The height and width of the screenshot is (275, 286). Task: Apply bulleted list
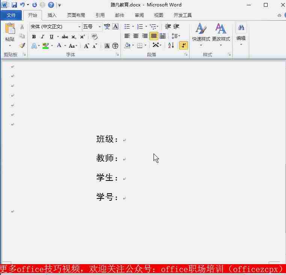click(x=127, y=27)
